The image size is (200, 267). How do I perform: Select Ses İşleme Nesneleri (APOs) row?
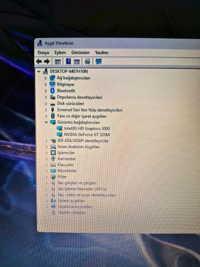pos(82,189)
